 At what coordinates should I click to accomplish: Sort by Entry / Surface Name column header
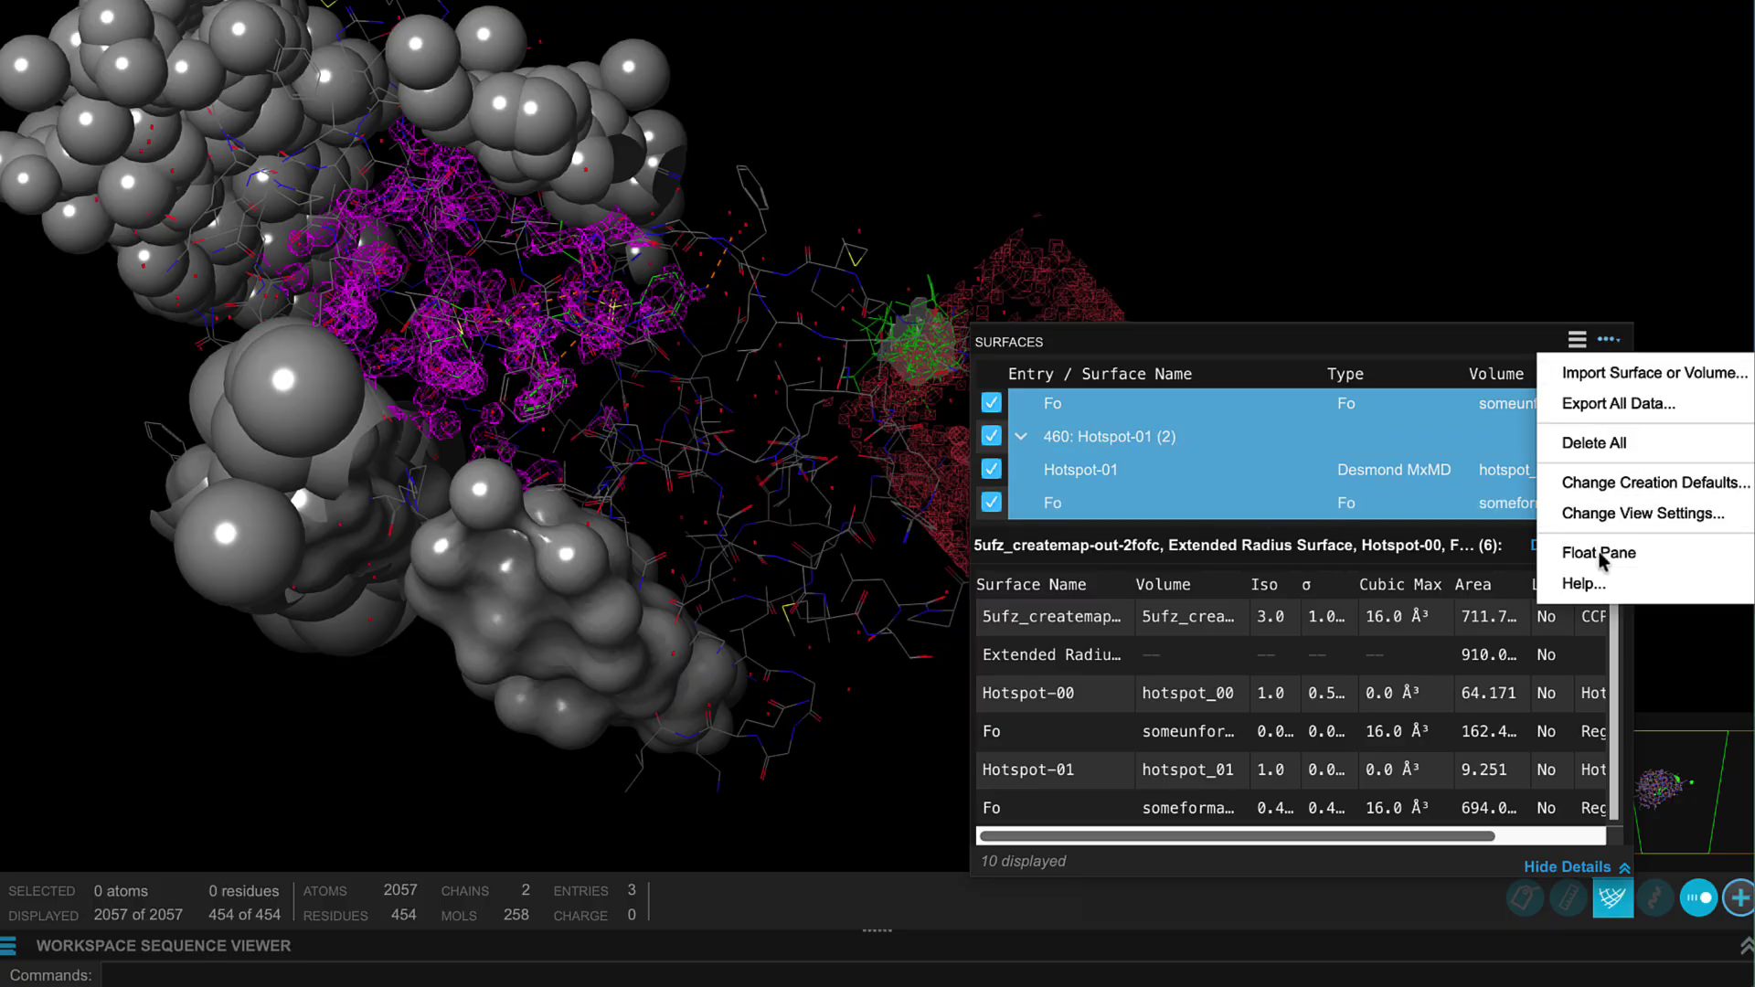pyautogui.click(x=1100, y=374)
